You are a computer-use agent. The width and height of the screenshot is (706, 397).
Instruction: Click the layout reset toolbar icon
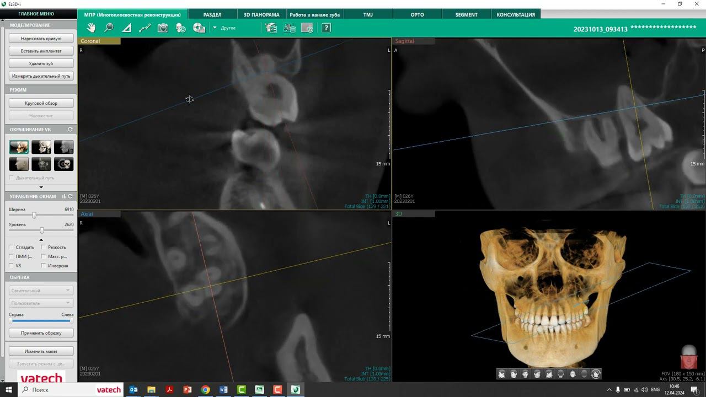click(x=308, y=28)
